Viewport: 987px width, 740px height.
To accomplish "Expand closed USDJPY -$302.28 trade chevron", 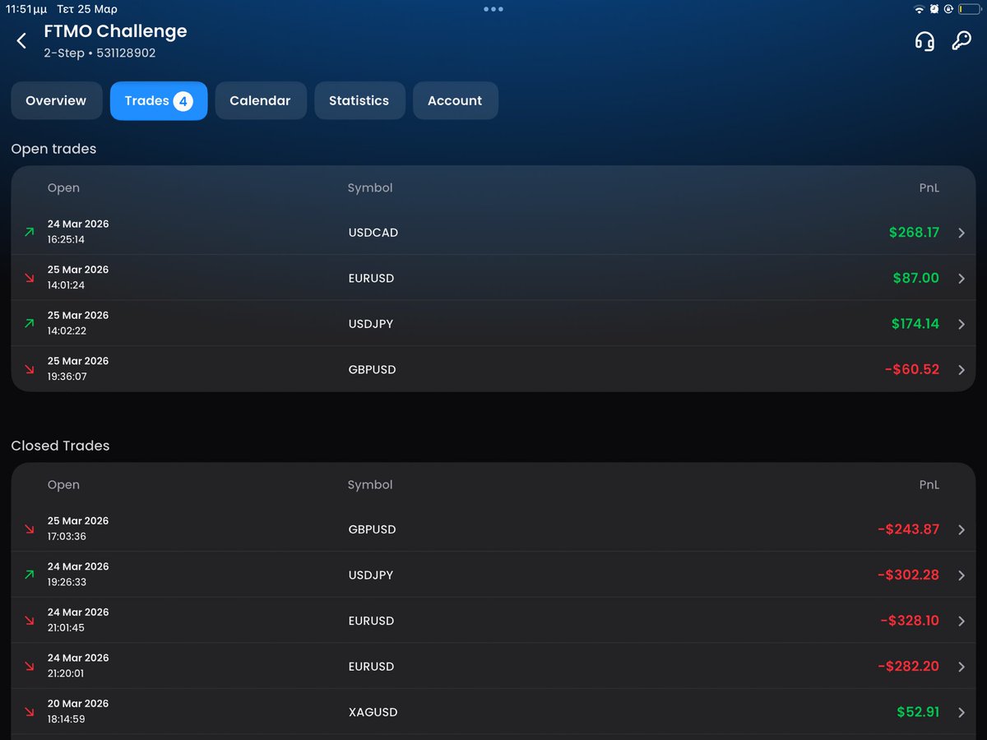I will [x=962, y=576].
